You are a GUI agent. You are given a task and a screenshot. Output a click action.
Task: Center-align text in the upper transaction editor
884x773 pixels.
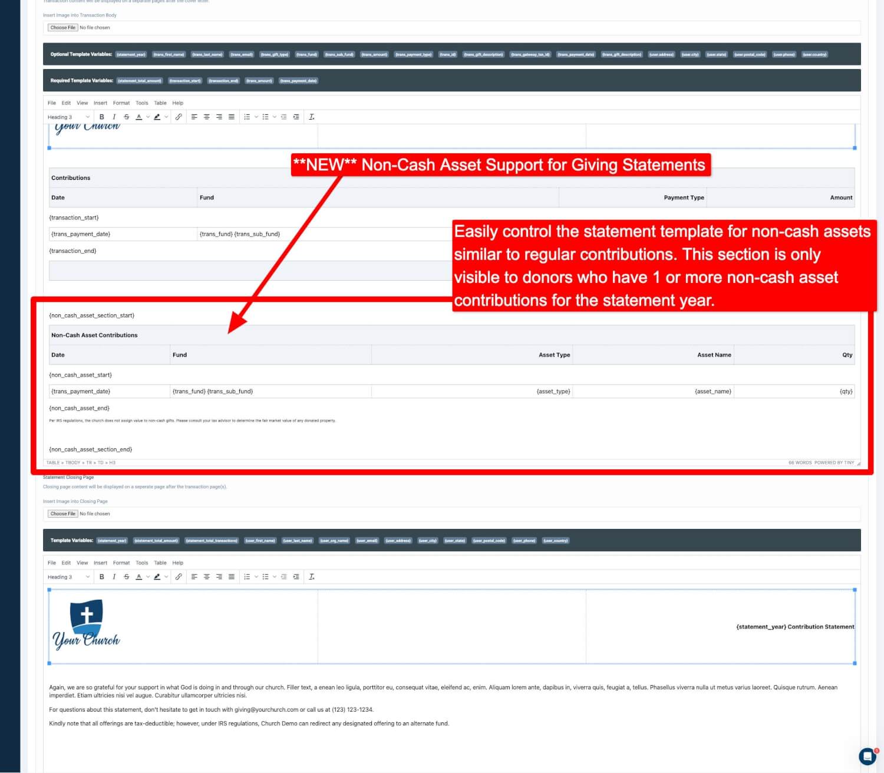[x=207, y=117]
